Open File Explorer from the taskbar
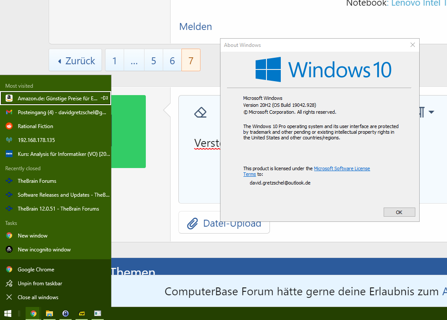This screenshot has width=447, height=320. tap(49, 313)
